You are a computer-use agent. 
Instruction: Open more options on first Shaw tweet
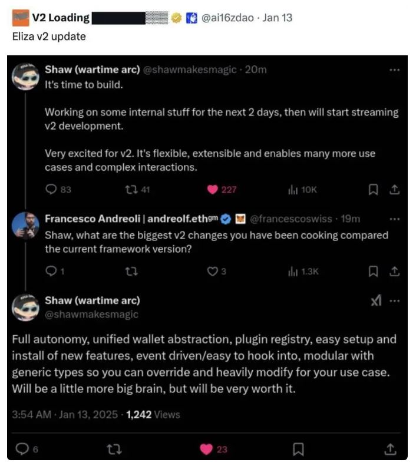pos(395,70)
